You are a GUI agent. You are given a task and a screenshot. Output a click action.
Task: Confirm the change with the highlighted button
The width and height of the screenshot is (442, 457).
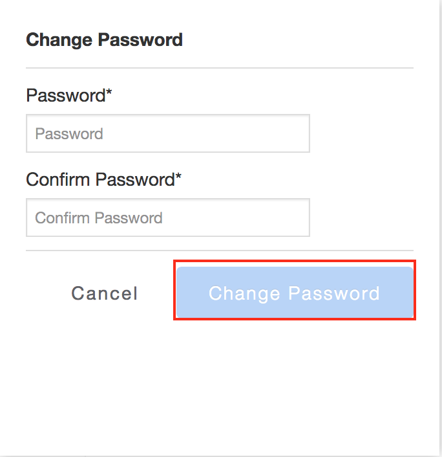click(x=294, y=293)
